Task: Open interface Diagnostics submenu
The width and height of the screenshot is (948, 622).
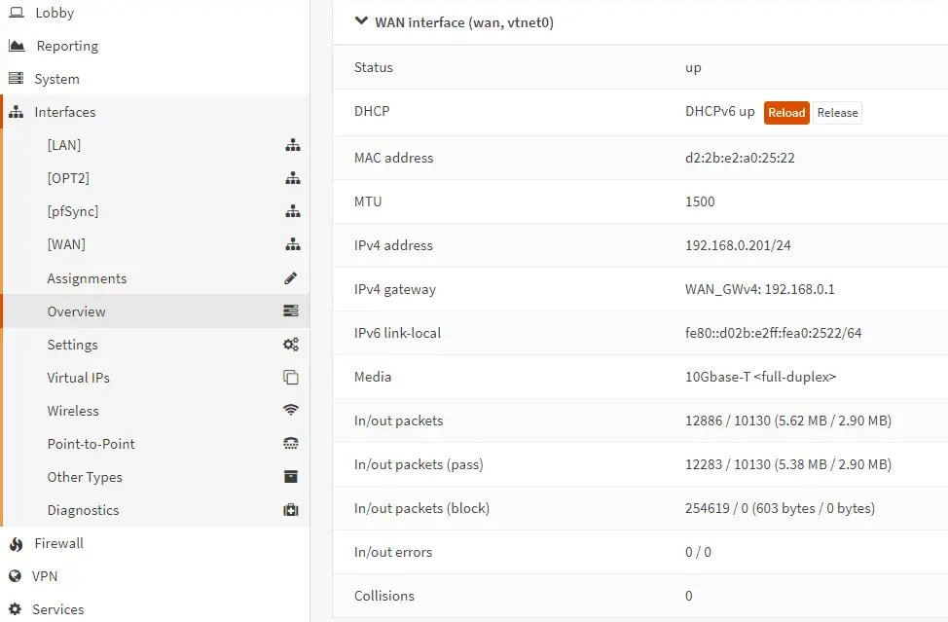Action: click(84, 510)
